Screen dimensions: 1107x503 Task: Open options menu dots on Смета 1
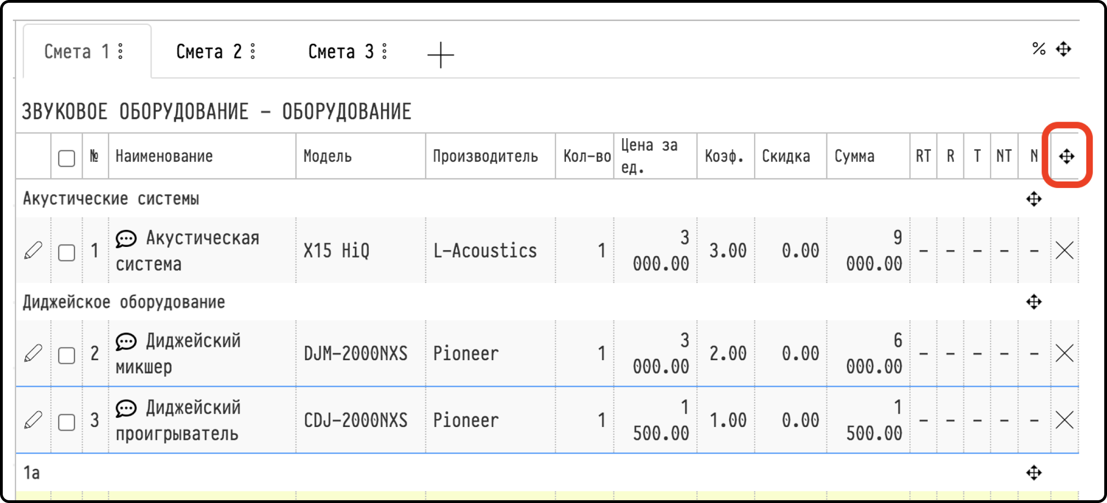point(121,51)
